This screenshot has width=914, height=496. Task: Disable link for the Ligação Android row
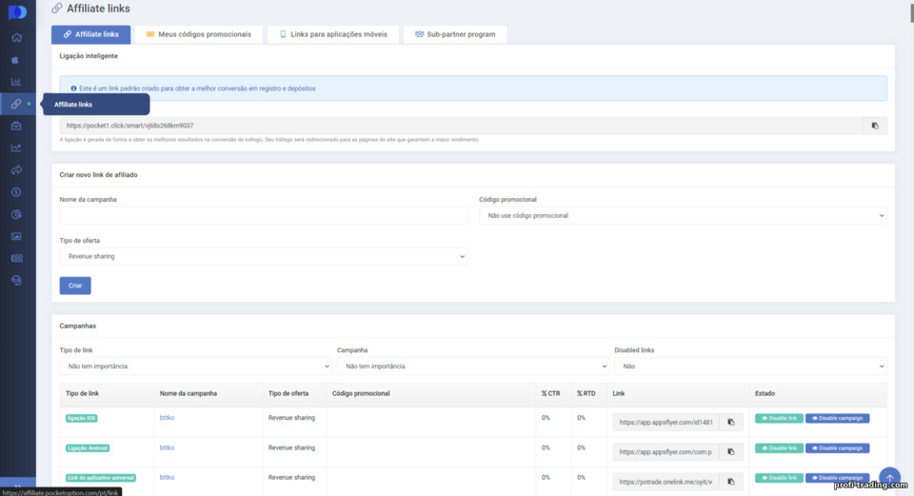(x=779, y=448)
